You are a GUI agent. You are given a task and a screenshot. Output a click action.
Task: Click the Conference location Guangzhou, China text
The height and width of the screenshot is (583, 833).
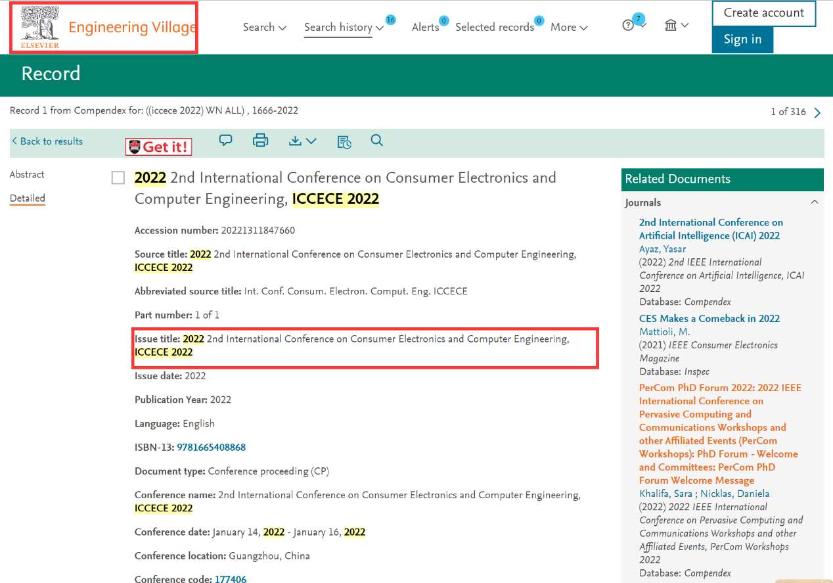(222, 555)
